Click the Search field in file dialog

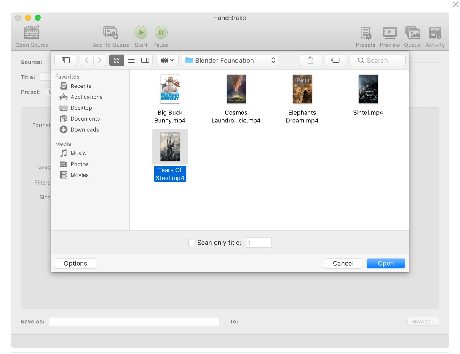(377, 60)
